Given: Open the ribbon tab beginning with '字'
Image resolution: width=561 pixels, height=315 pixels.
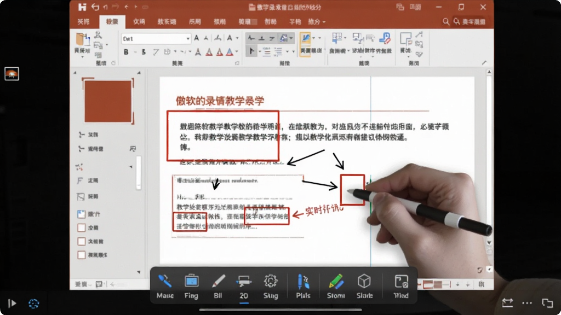Looking at the screenshot, I should tap(295, 22).
